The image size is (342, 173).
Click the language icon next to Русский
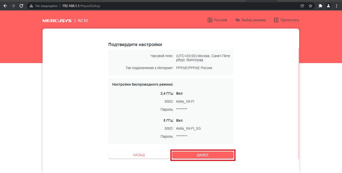(210, 20)
